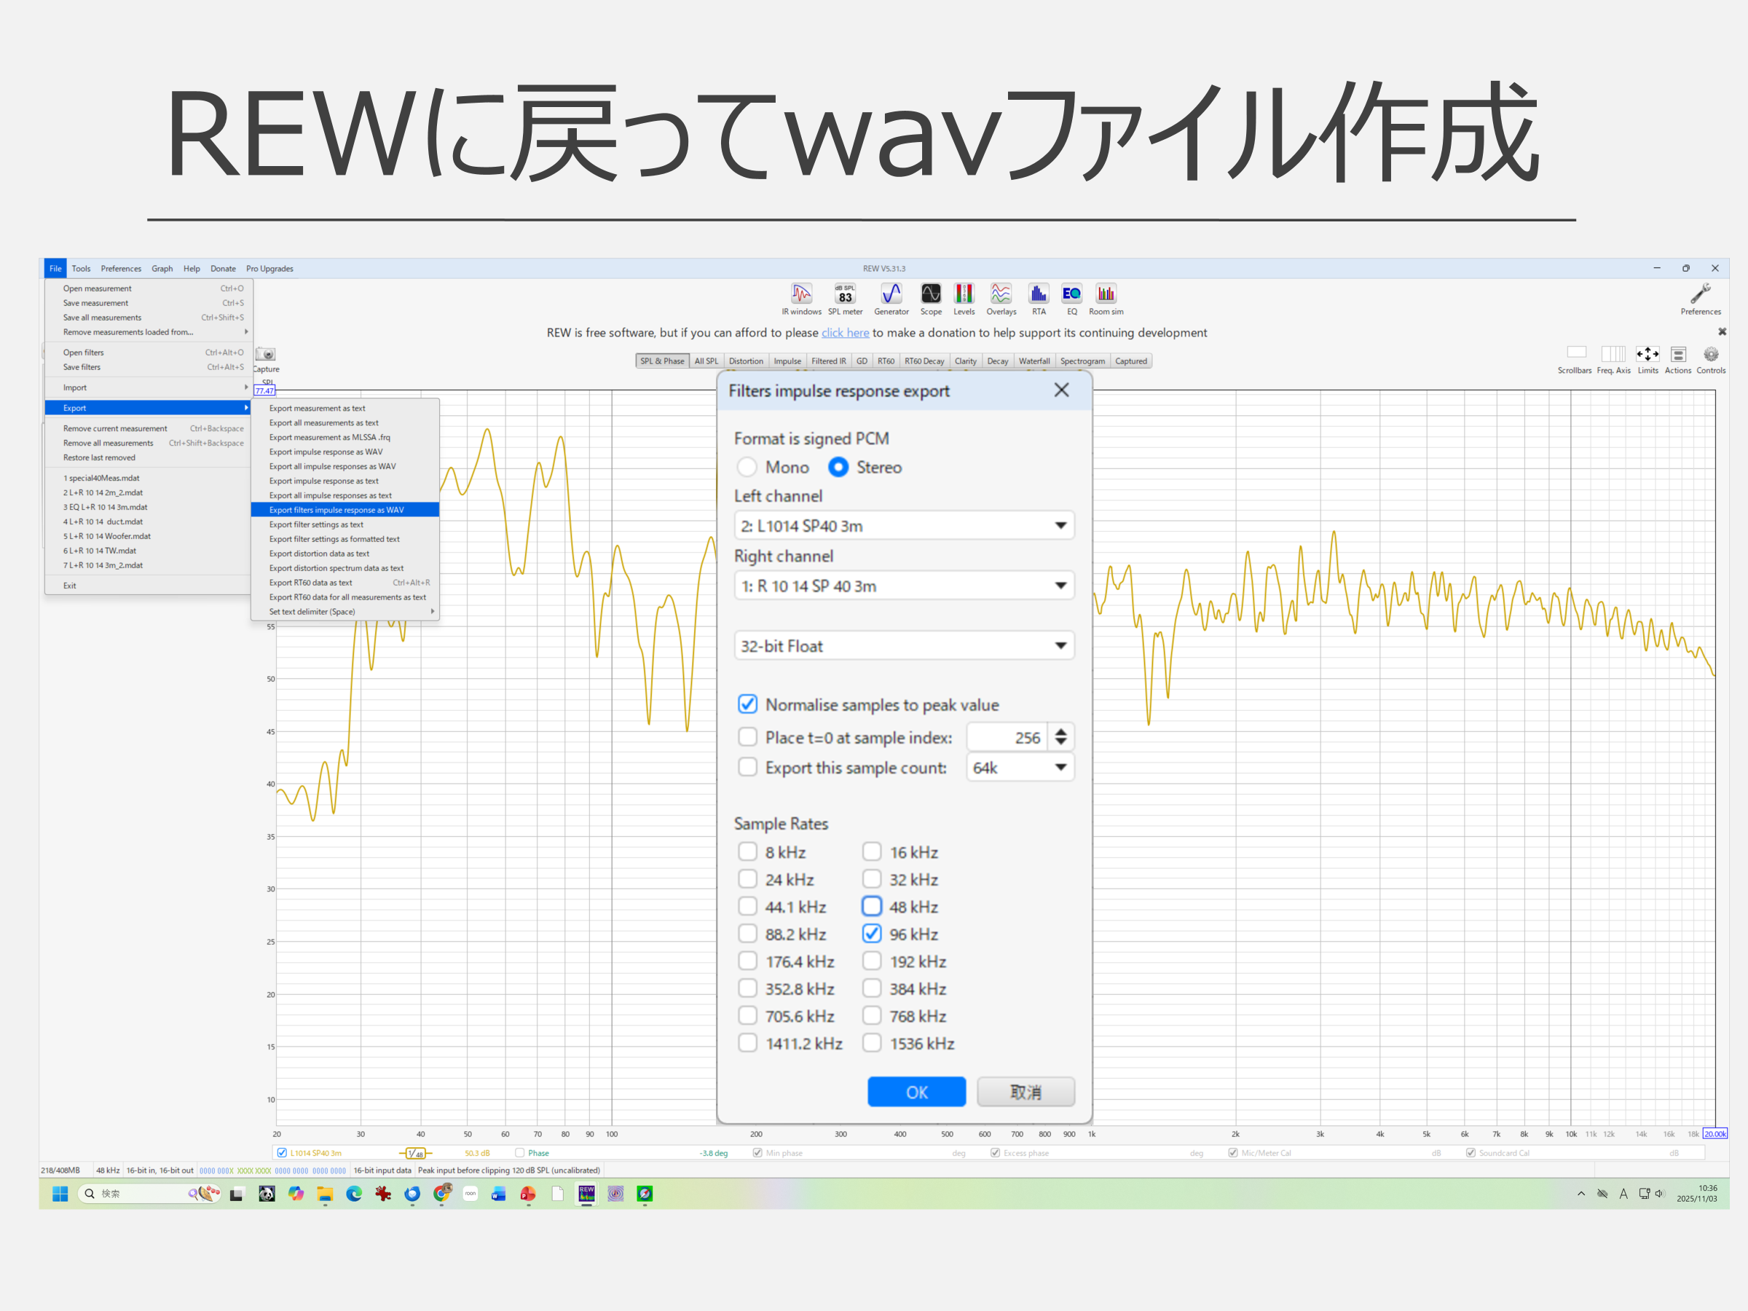The width and height of the screenshot is (1748, 1311).
Task: Switch to the Waterfall tab
Action: [1034, 361]
